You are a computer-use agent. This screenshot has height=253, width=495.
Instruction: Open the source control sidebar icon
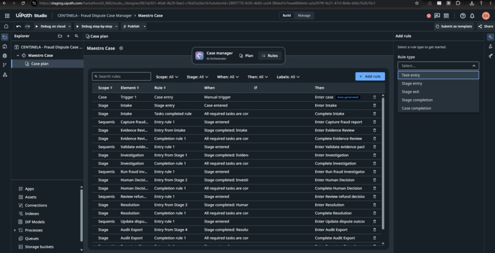pyautogui.click(x=5, y=65)
